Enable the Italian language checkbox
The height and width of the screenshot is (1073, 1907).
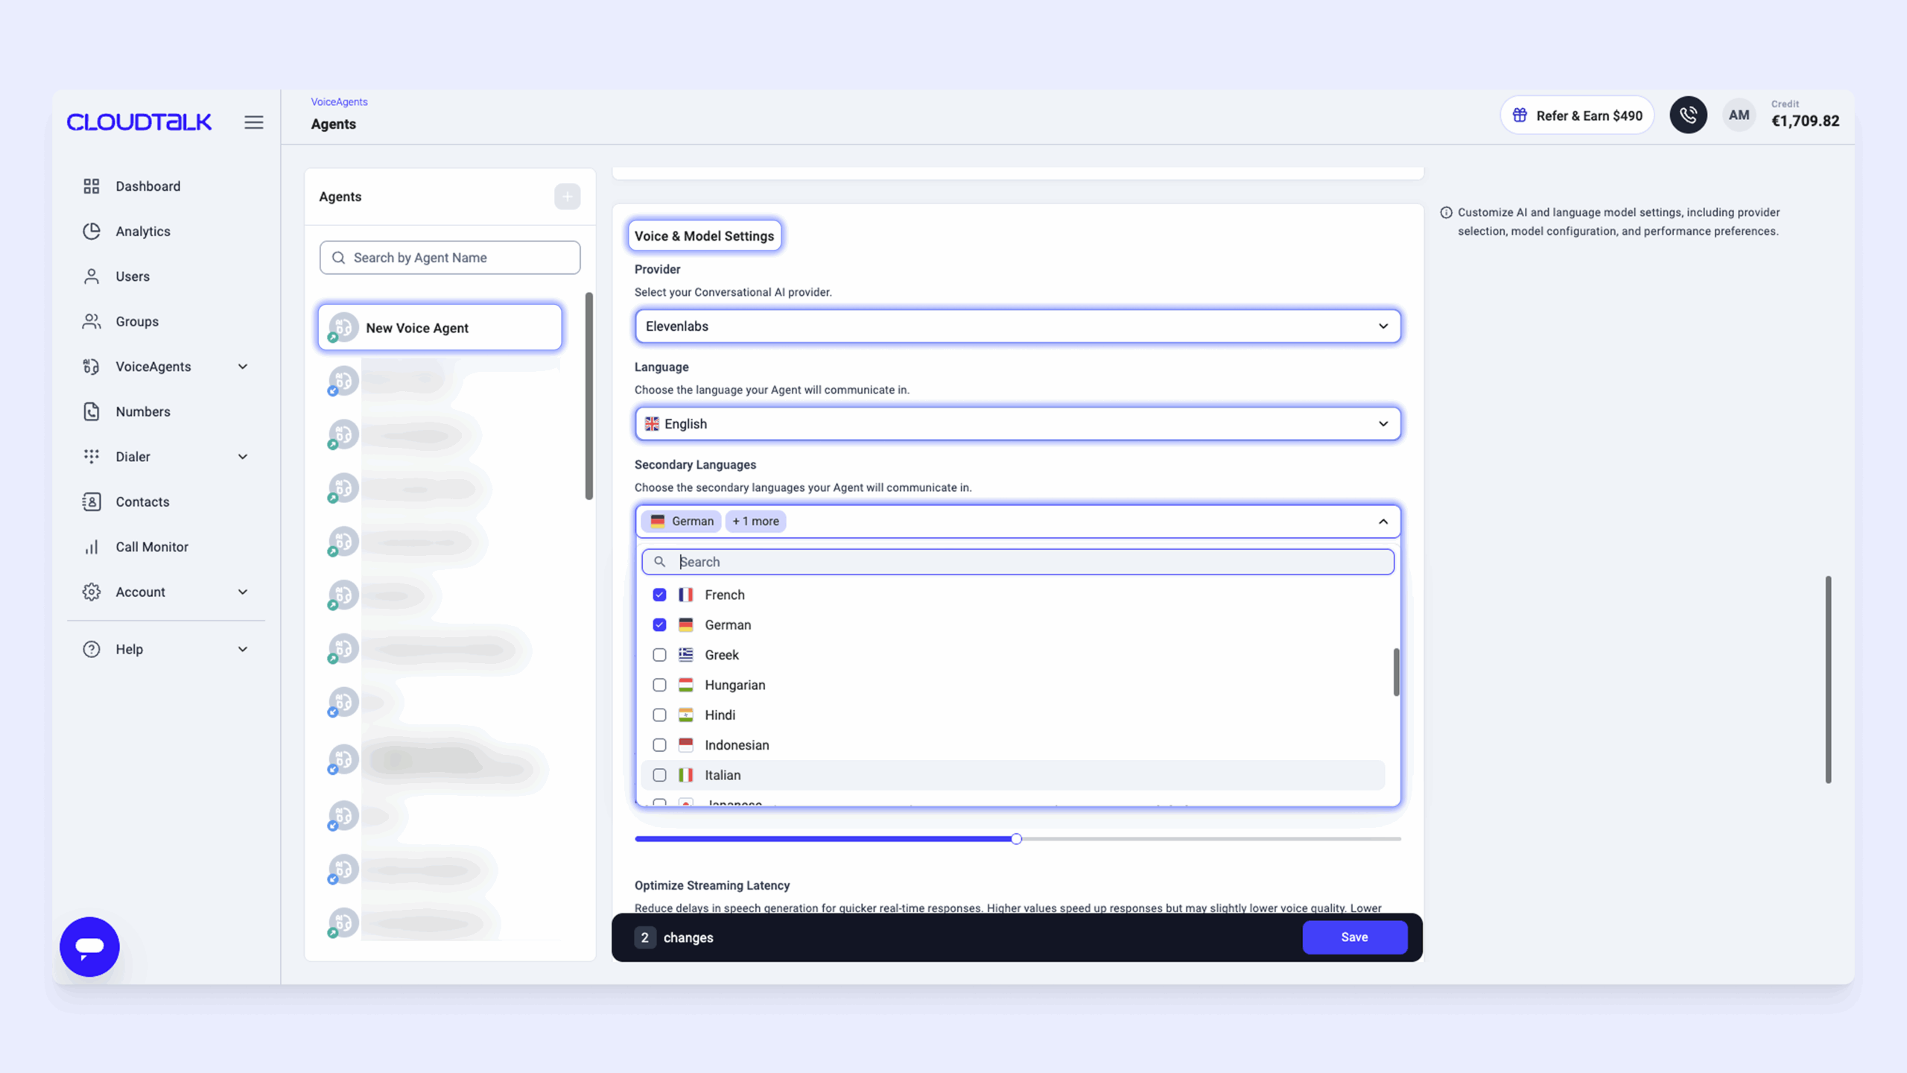tap(659, 775)
